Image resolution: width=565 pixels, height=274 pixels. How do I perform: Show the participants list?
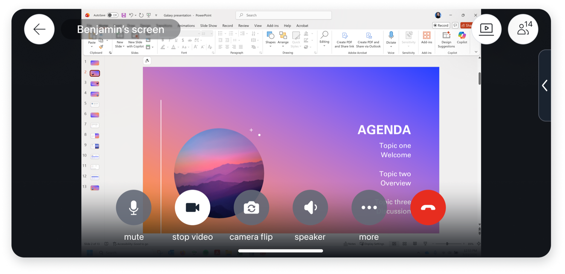click(x=523, y=29)
